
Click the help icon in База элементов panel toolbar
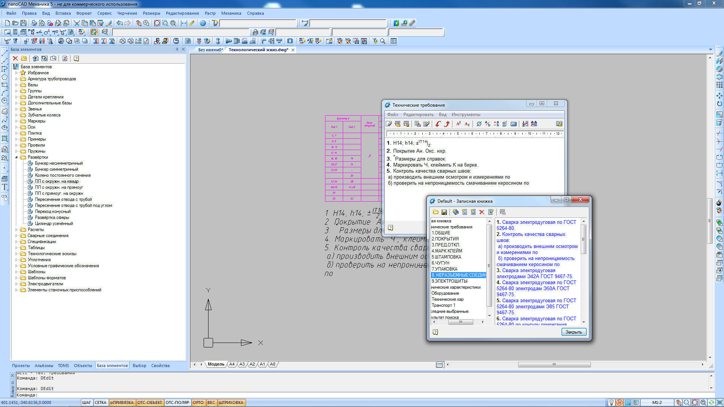click(76, 58)
